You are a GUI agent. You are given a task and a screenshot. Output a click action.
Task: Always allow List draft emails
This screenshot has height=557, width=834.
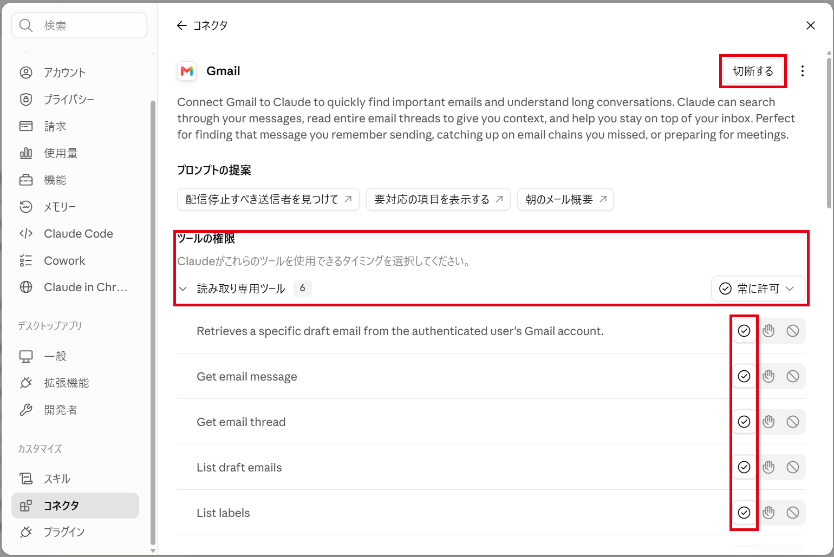744,467
